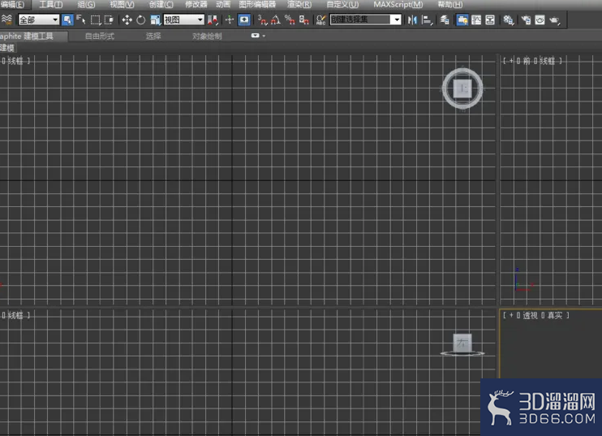
Task: Click the + menu in the perspective viewport
Action: tap(511, 315)
